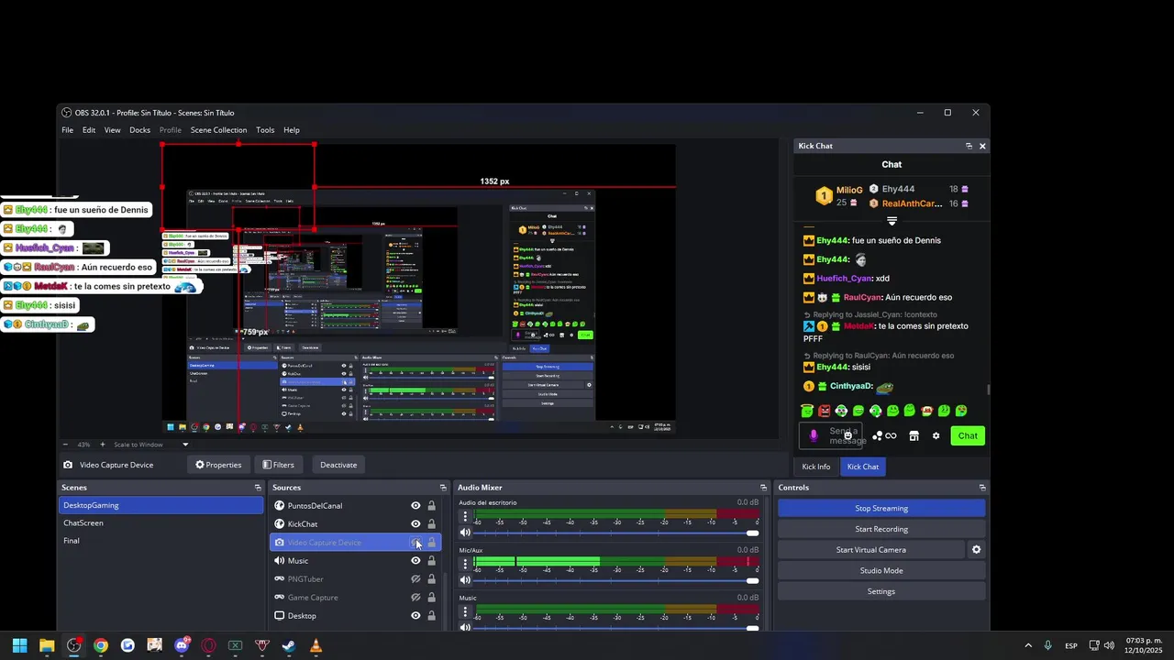This screenshot has width=1174, height=660.
Task: Open virtual camera settings gear
Action: coord(976,550)
